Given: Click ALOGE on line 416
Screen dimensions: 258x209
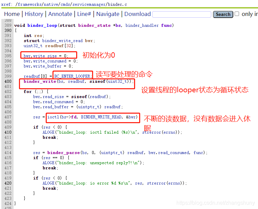Looking at the screenshot, I should point(48,163).
